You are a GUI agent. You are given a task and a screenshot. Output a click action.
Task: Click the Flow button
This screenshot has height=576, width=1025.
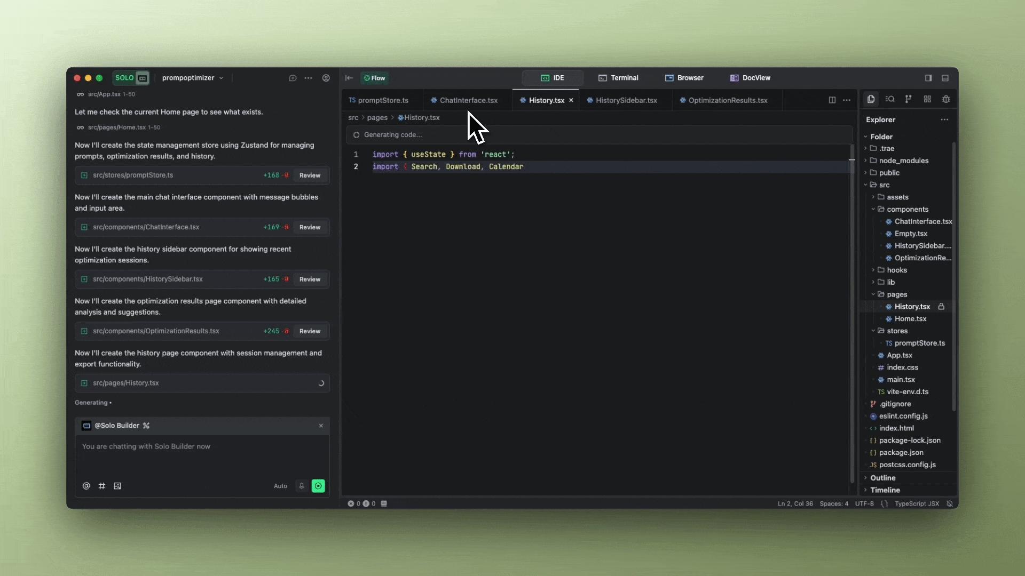[x=374, y=78]
